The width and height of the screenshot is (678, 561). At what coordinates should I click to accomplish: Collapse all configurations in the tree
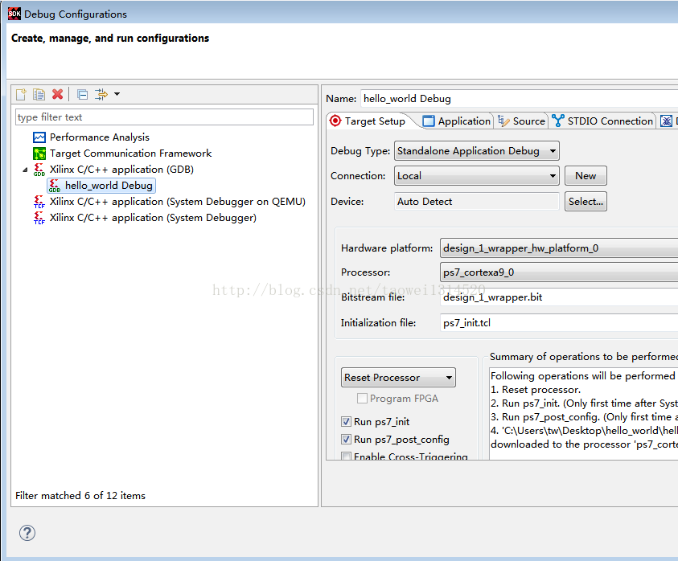click(x=81, y=94)
